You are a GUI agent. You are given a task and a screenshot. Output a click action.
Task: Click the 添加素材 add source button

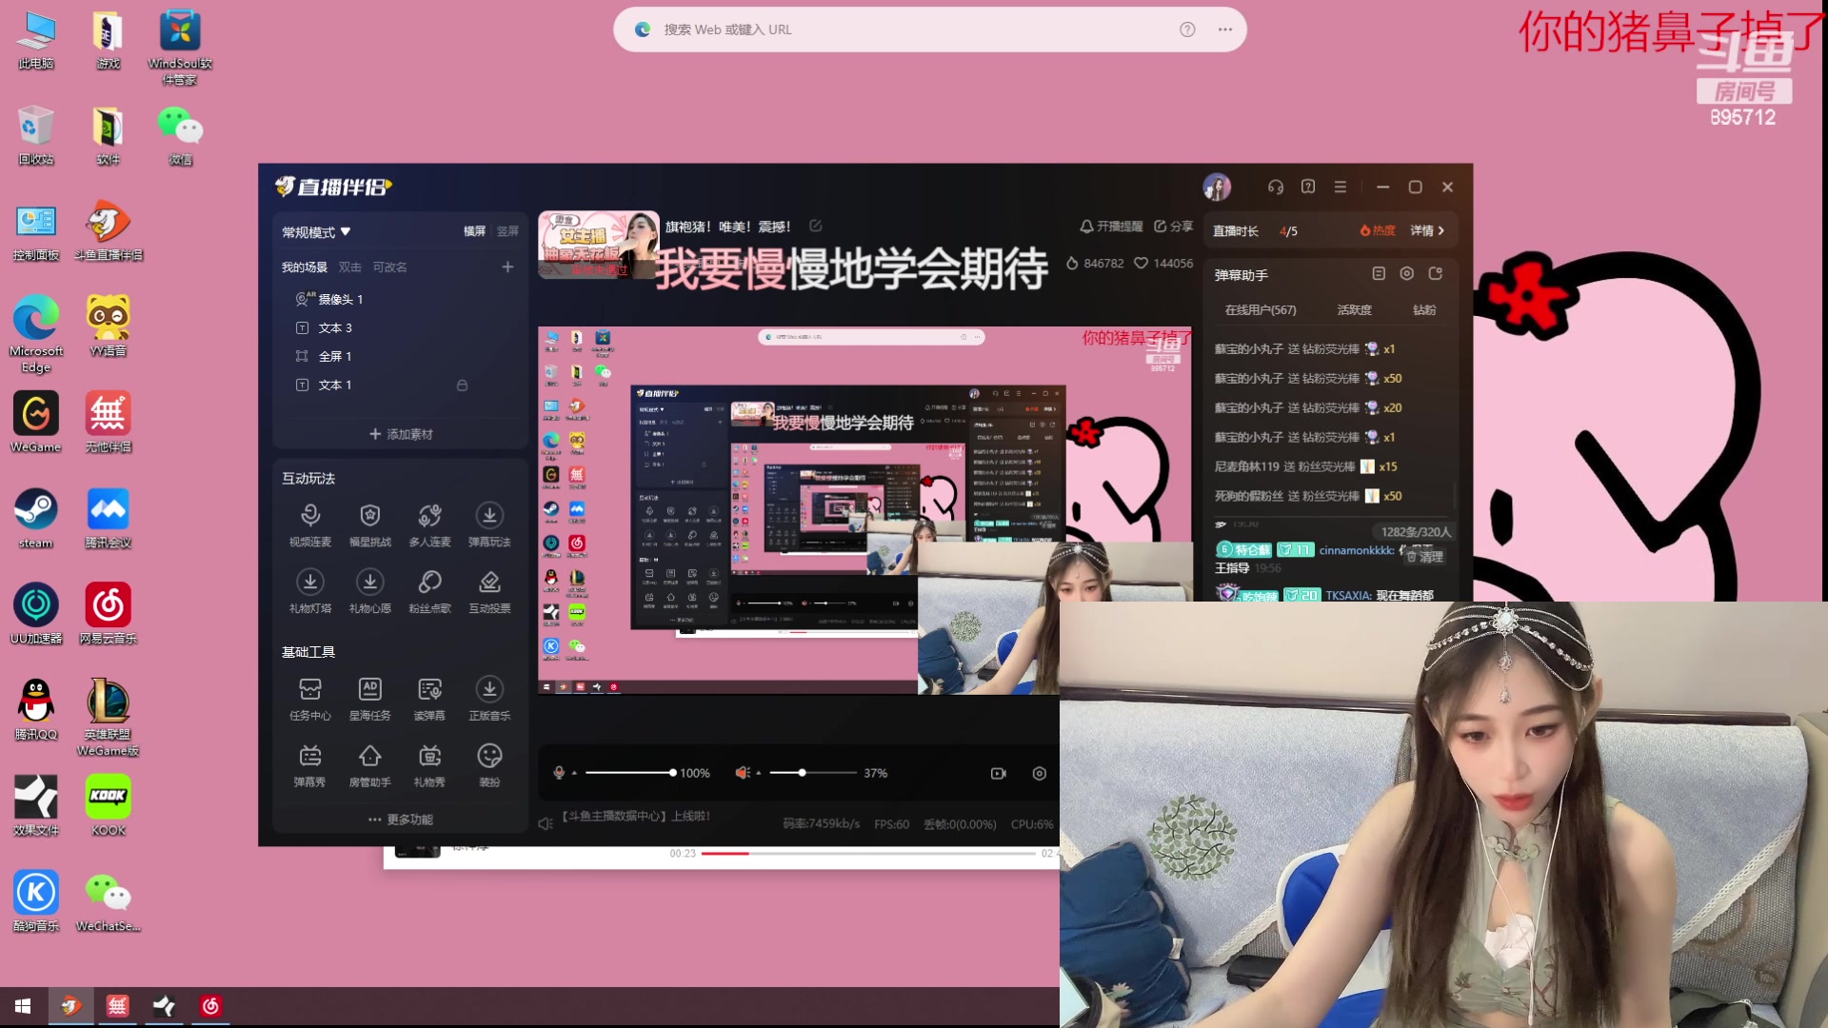click(x=400, y=433)
